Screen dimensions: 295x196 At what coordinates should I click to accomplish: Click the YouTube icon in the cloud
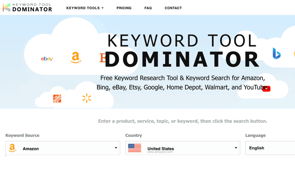click(x=266, y=89)
